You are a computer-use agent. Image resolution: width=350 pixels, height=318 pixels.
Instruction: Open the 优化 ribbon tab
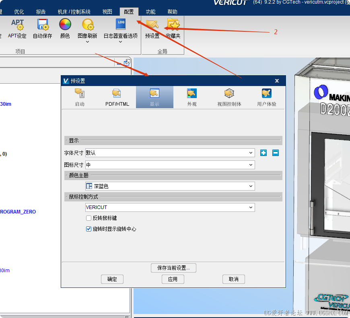(x=19, y=12)
